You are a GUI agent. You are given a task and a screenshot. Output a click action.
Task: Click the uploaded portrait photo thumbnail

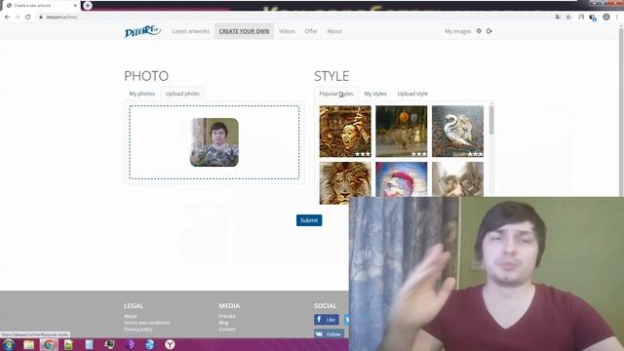point(214,142)
